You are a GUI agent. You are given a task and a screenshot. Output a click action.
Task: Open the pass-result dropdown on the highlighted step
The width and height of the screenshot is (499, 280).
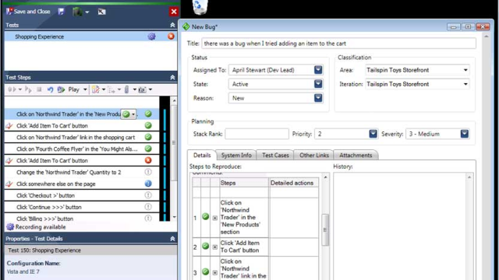[133, 114]
